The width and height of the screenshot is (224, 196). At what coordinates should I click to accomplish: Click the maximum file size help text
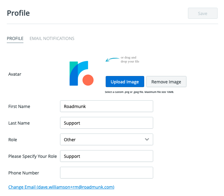pyautogui.click(x=139, y=92)
